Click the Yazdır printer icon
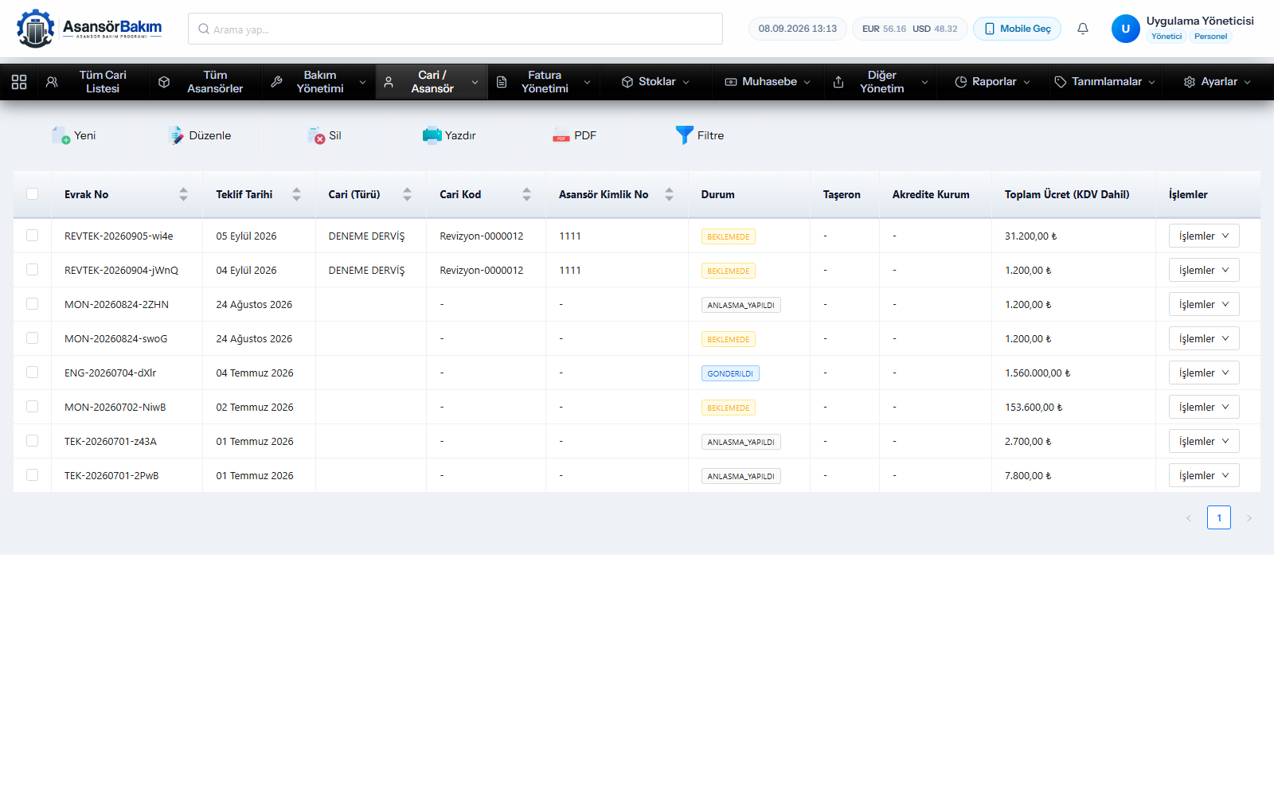The image size is (1274, 796). [432, 135]
